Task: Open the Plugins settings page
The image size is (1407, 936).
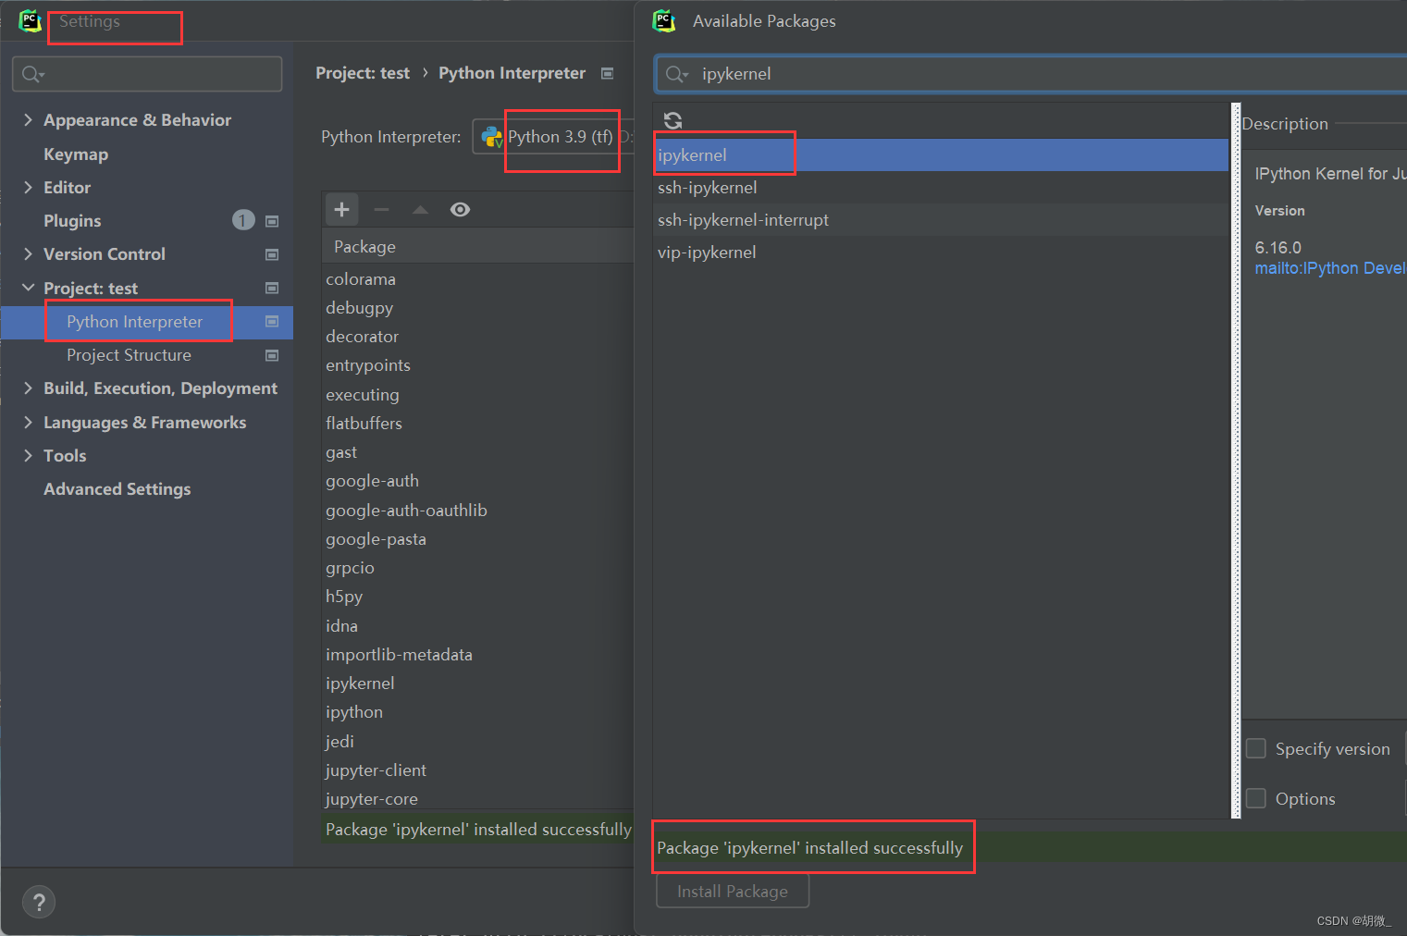Action: click(72, 221)
